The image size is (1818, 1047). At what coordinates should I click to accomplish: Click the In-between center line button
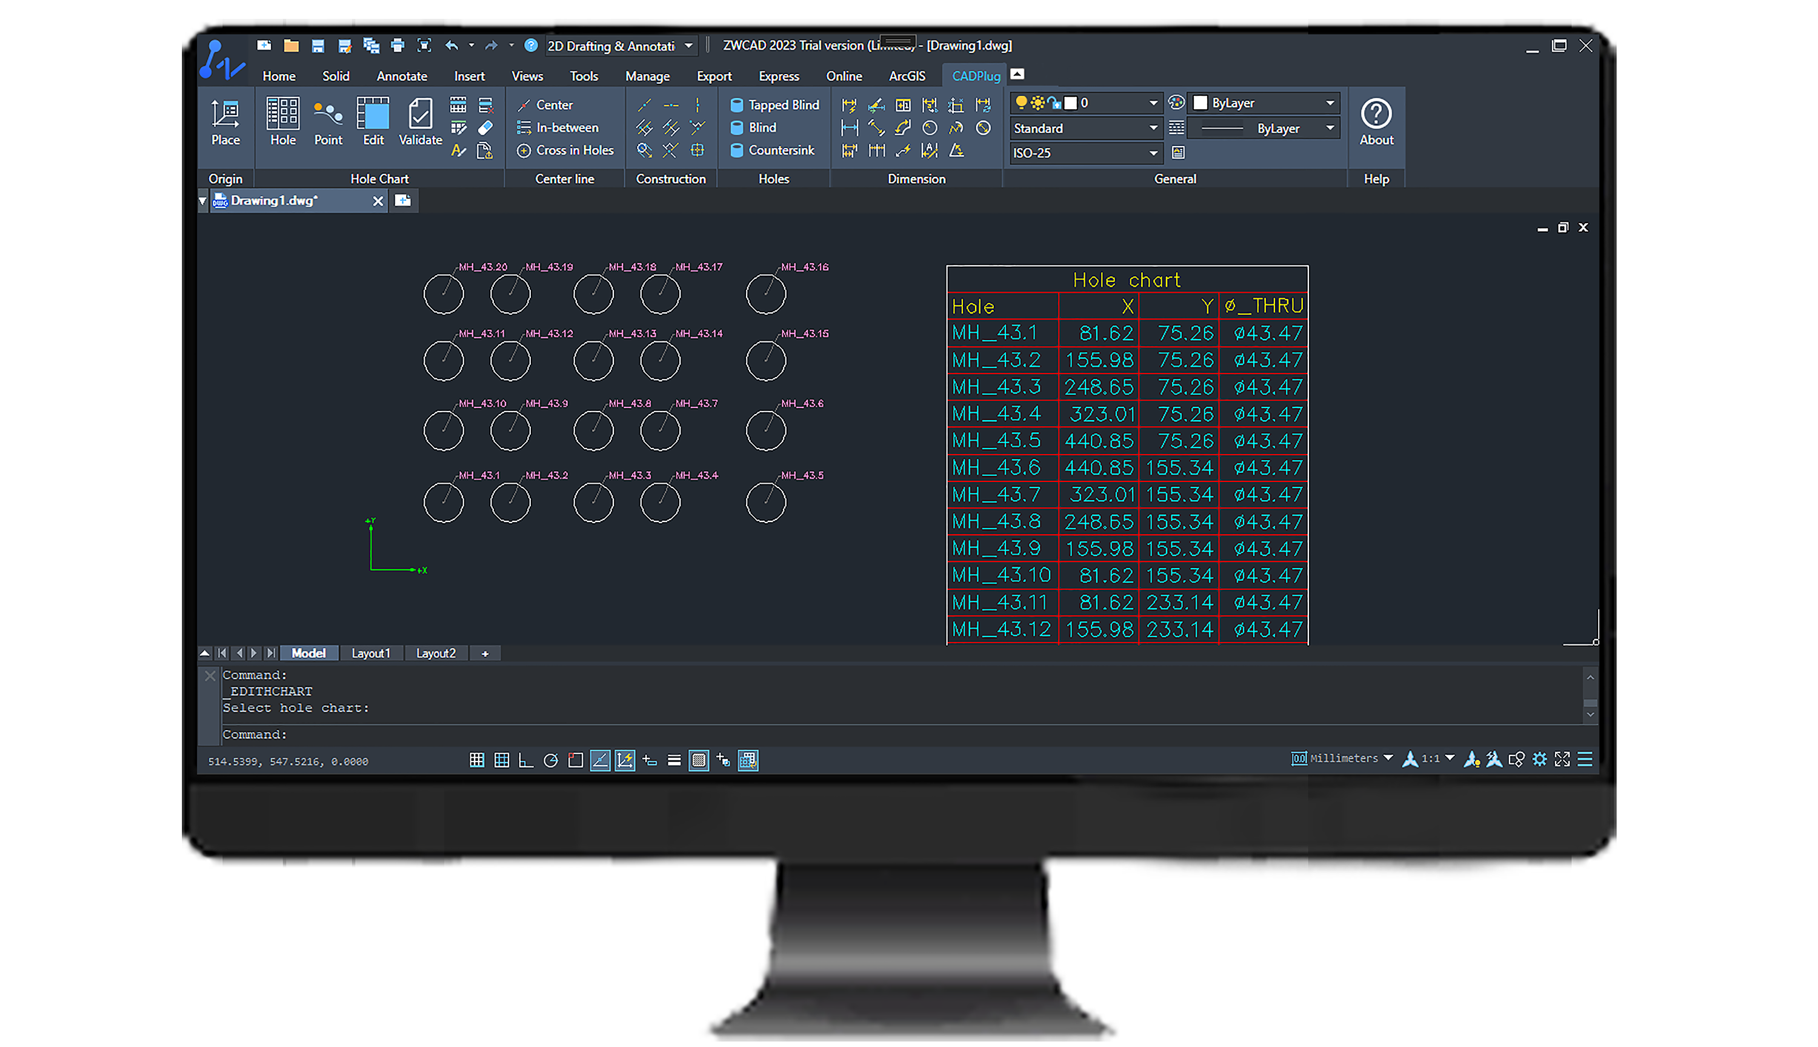pyautogui.click(x=558, y=127)
